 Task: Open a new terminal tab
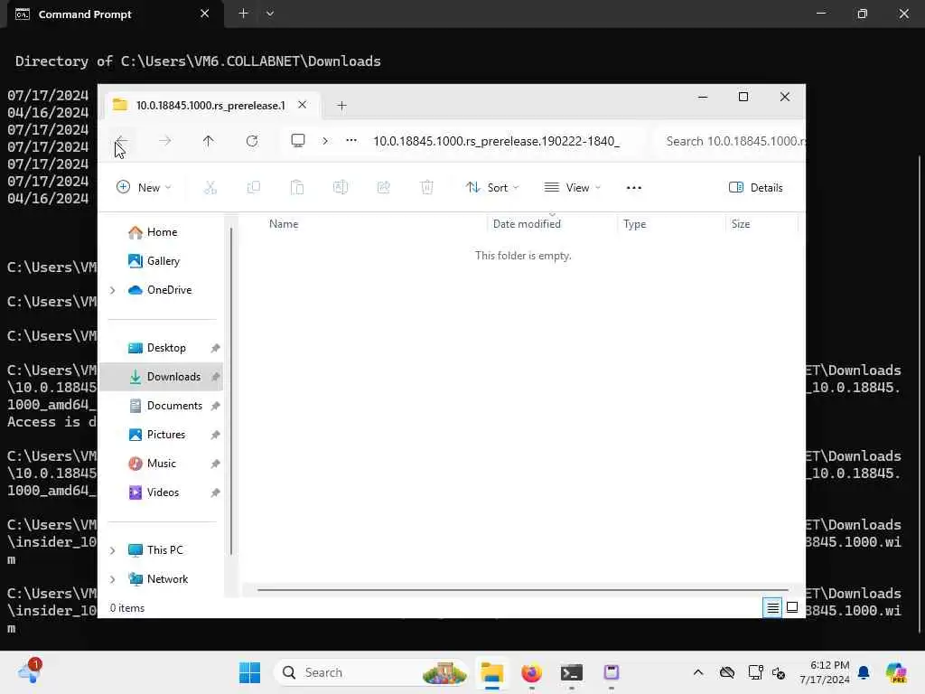243,14
